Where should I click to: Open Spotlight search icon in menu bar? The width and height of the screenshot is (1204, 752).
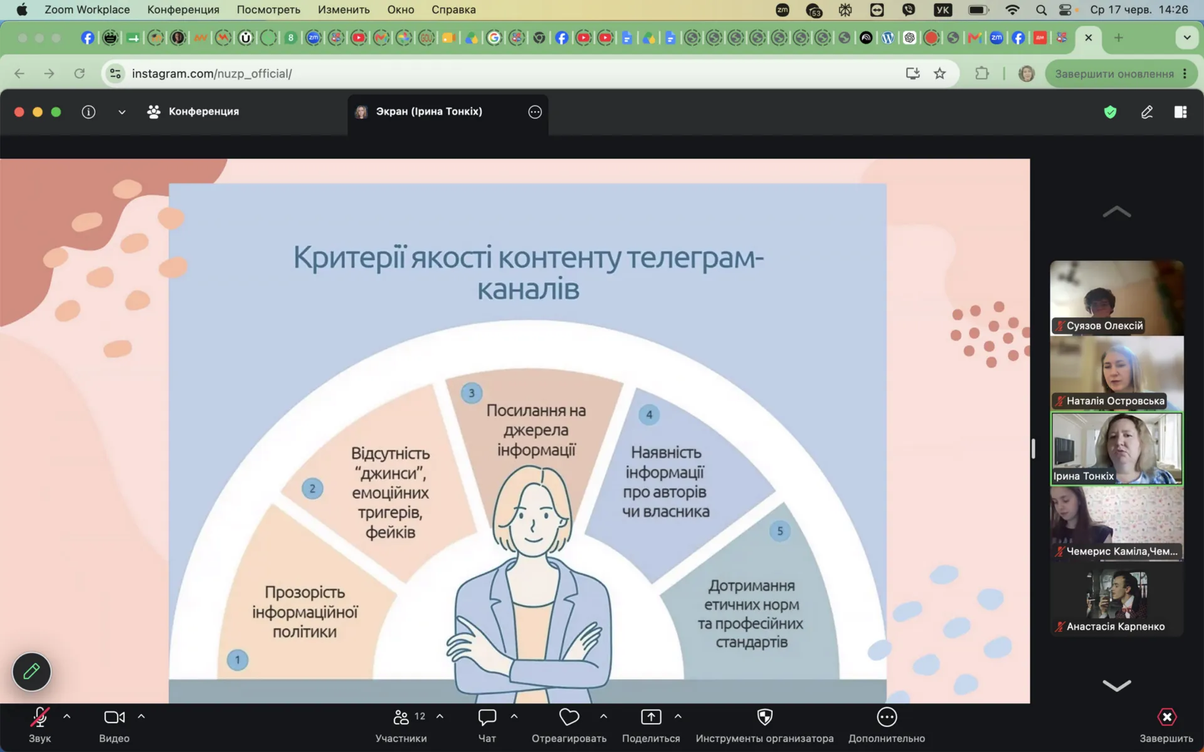[1041, 9]
